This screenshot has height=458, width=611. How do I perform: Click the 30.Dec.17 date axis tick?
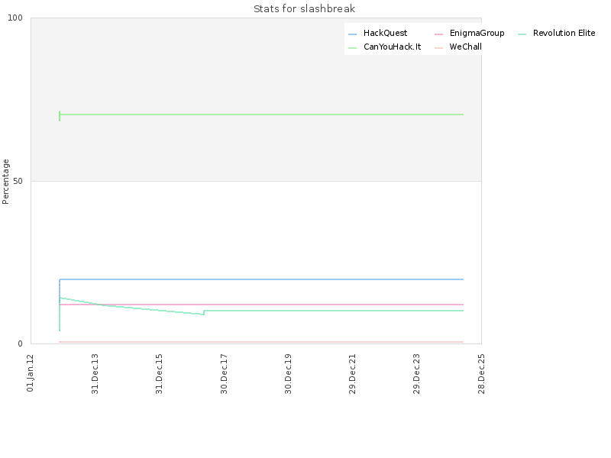224,373
